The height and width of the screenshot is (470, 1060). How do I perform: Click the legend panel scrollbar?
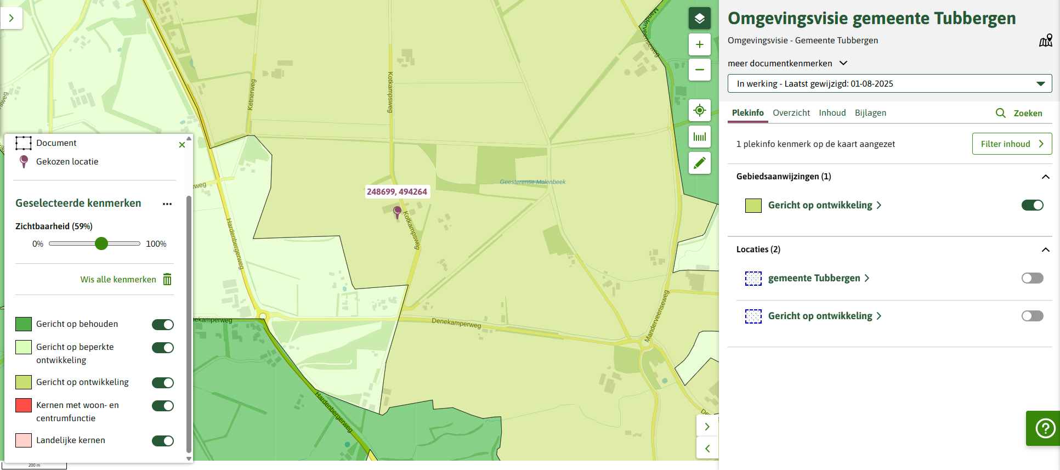pyautogui.click(x=189, y=324)
